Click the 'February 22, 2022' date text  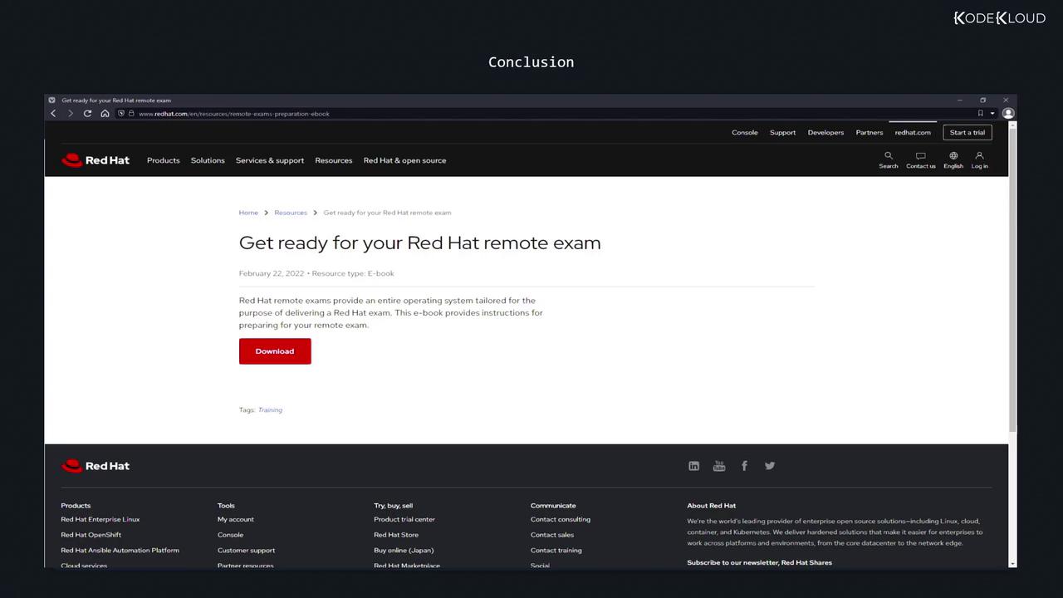[x=272, y=273]
